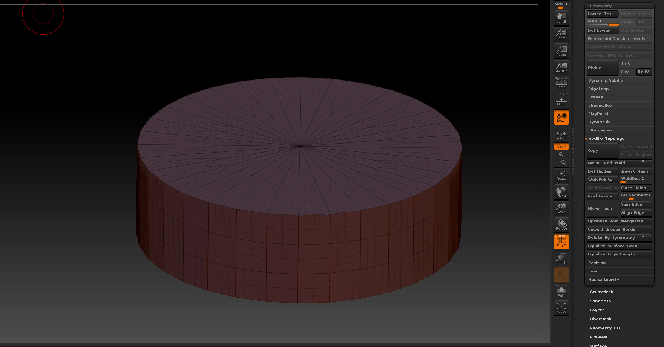Toggle Transp transparency mode

[561, 258]
